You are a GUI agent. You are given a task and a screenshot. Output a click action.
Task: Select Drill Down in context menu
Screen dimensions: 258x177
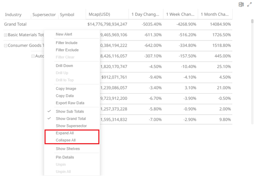click(64, 66)
